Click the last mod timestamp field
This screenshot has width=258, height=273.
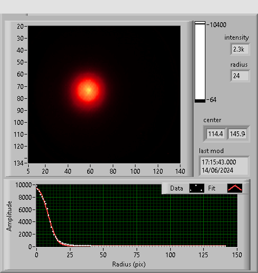click(224, 166)
